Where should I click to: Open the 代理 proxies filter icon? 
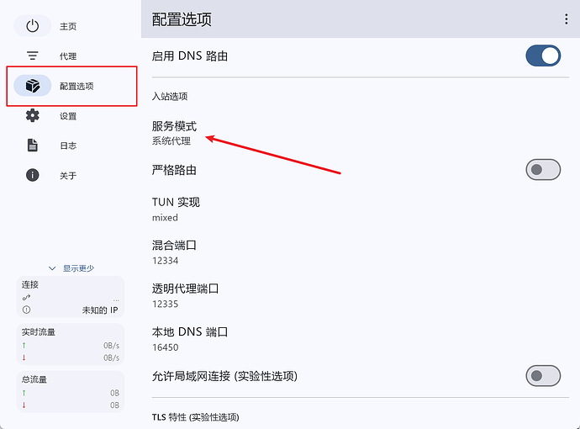pyautogui.click(x=33, y=56)
